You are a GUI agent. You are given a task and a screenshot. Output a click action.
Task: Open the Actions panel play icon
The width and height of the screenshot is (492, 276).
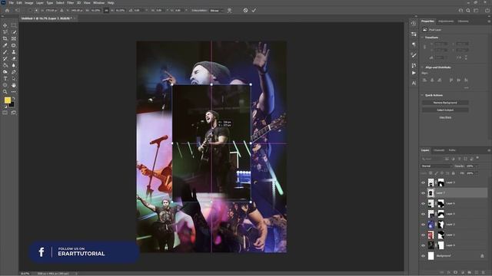[414, 73]
